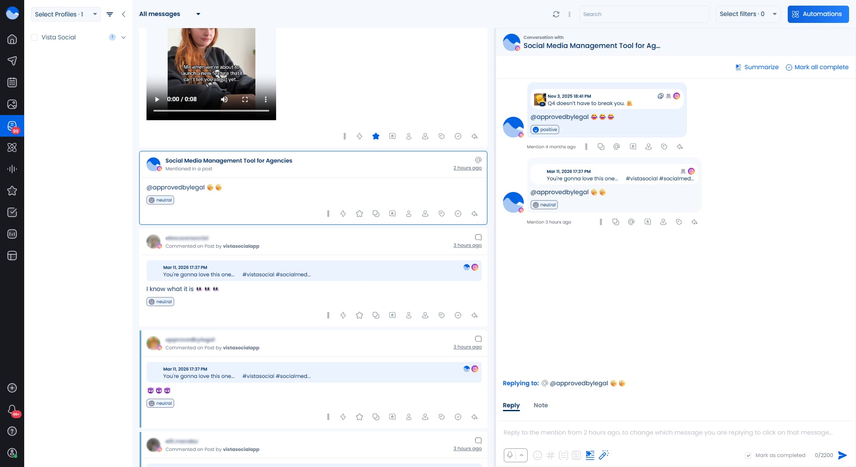The width and height of the screenshot is (856, 467).
Task: Select the Media library icon in sidebar
Action: [x=12, y=104]
